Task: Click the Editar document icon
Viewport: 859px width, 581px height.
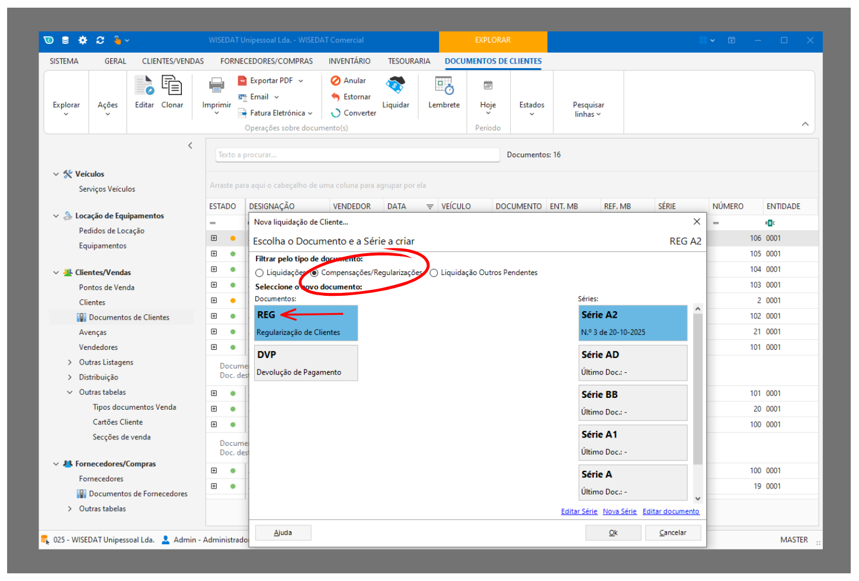Action: 144,86
